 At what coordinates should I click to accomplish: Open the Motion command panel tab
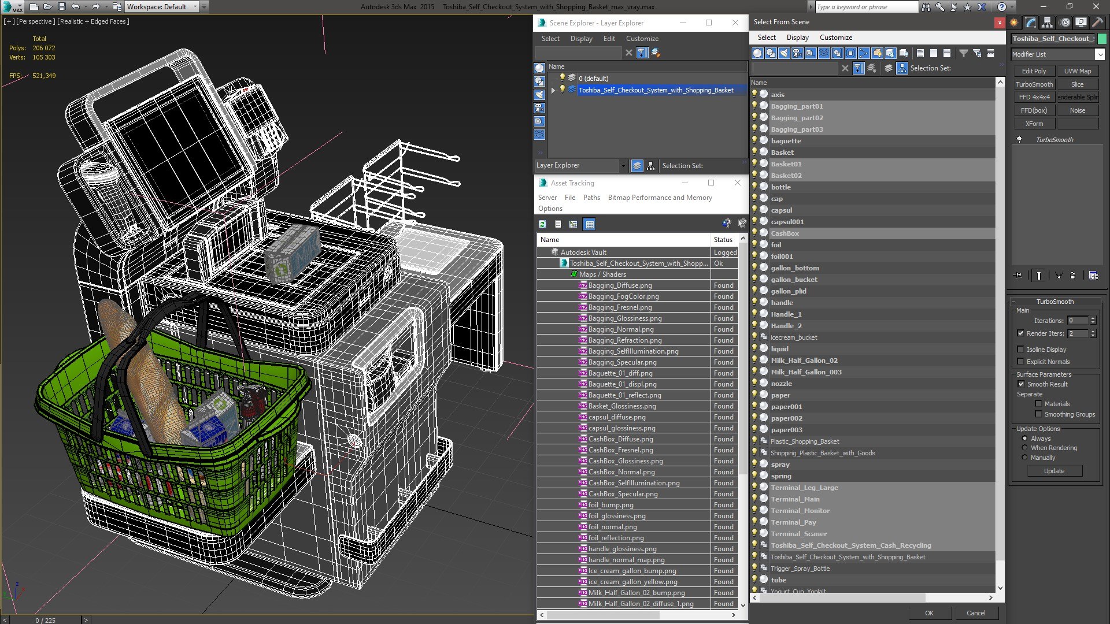pos(1064,23)
